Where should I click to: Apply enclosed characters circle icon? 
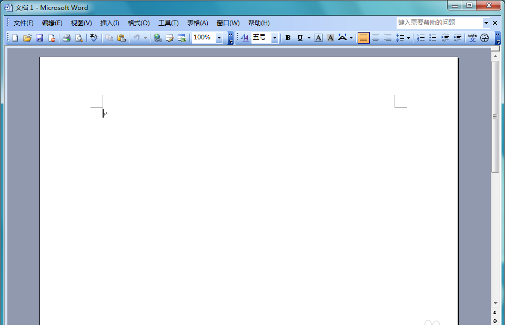(484, 38)
